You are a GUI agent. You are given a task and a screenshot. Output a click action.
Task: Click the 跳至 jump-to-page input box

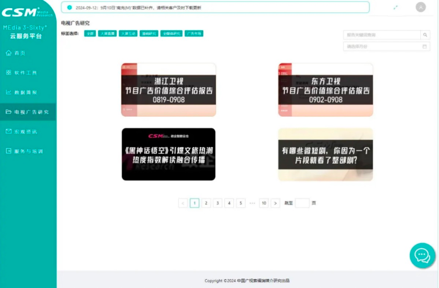click(302, 203)
